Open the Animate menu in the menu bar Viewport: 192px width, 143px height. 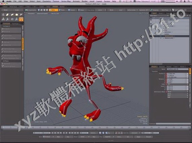click(76, 1)
